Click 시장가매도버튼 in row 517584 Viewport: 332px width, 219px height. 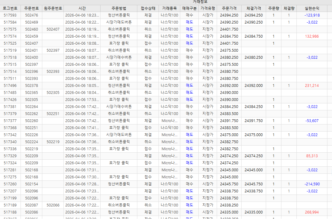(119, 22)
